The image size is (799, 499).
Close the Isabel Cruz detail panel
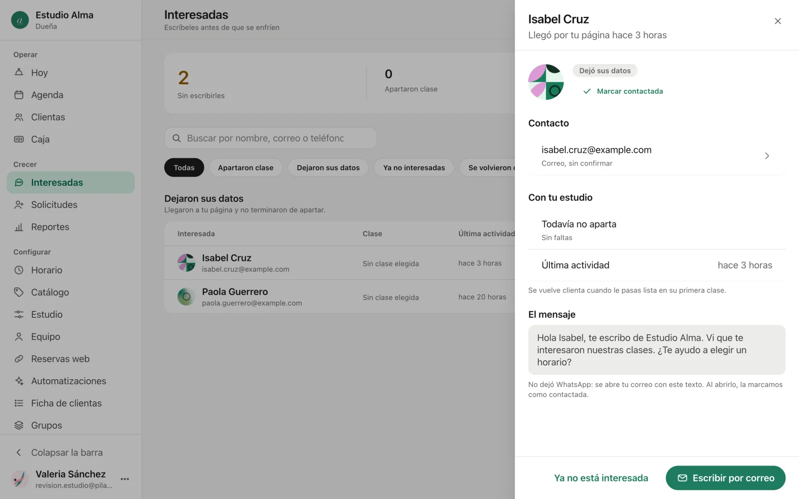tap(778, 21)
